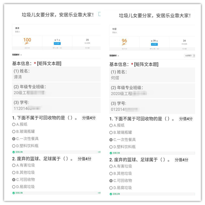Click the left 姓名 field containing 谭清
Viewport: 205px width, 205px height.
[57, 74]
